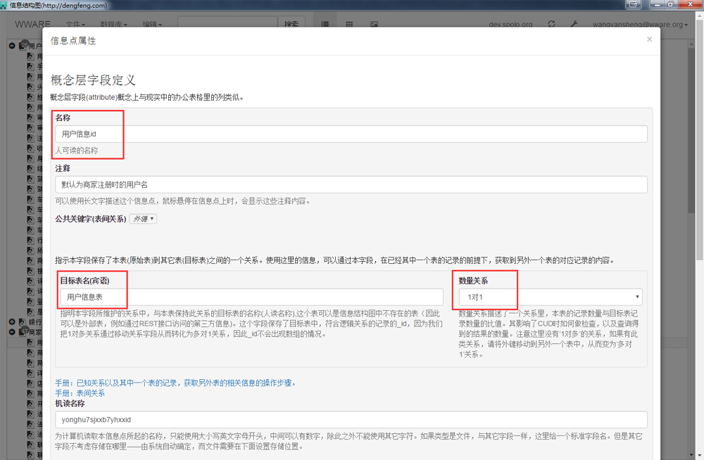Click the dialog vertical scrollbar thumb
This screenshot has height=460, width=704.
(x=700, y=141)
